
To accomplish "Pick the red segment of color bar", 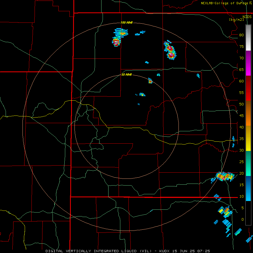I will (x=248, y=88).
